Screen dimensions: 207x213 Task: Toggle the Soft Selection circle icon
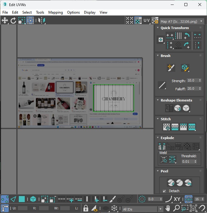[x=142, y=199]
